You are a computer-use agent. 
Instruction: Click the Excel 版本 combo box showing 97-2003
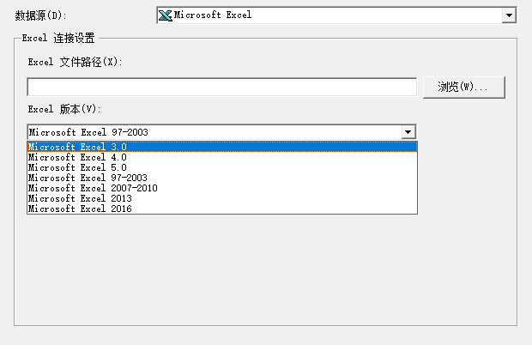pyautogui.click(x=215, y=132)
